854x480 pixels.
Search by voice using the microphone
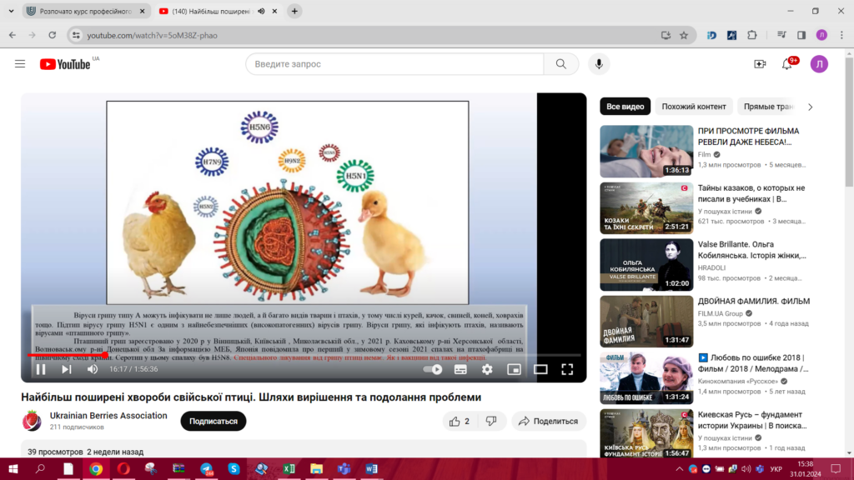click(x=599, y=64)
